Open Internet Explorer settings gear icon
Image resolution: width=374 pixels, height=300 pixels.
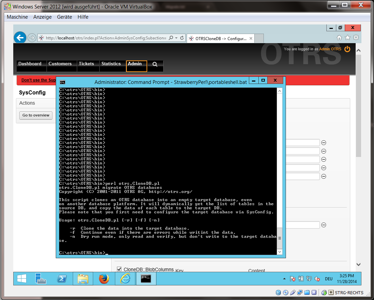[355, 38]
